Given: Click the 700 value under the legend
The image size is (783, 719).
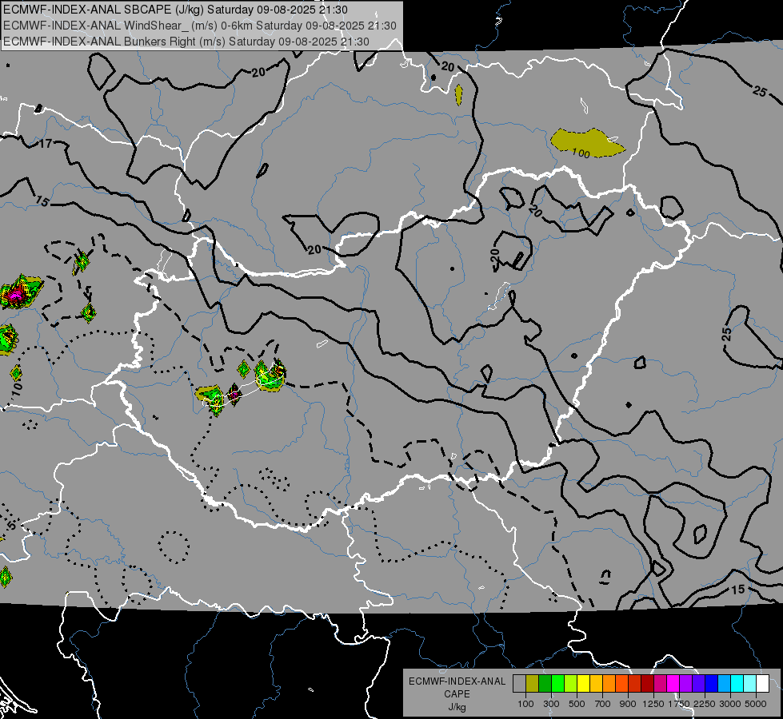Looking at the screenshot, I should pyautogui.click(x=603, y=704).
